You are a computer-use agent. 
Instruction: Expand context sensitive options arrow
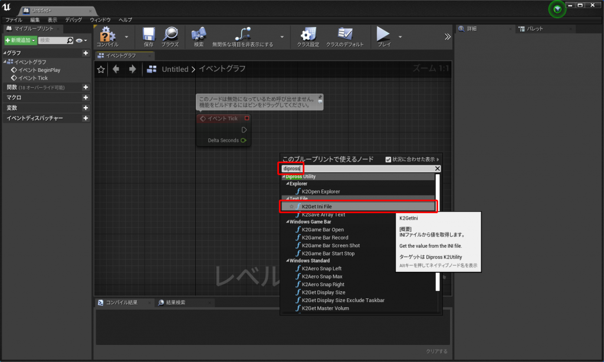tap(438, 160)
